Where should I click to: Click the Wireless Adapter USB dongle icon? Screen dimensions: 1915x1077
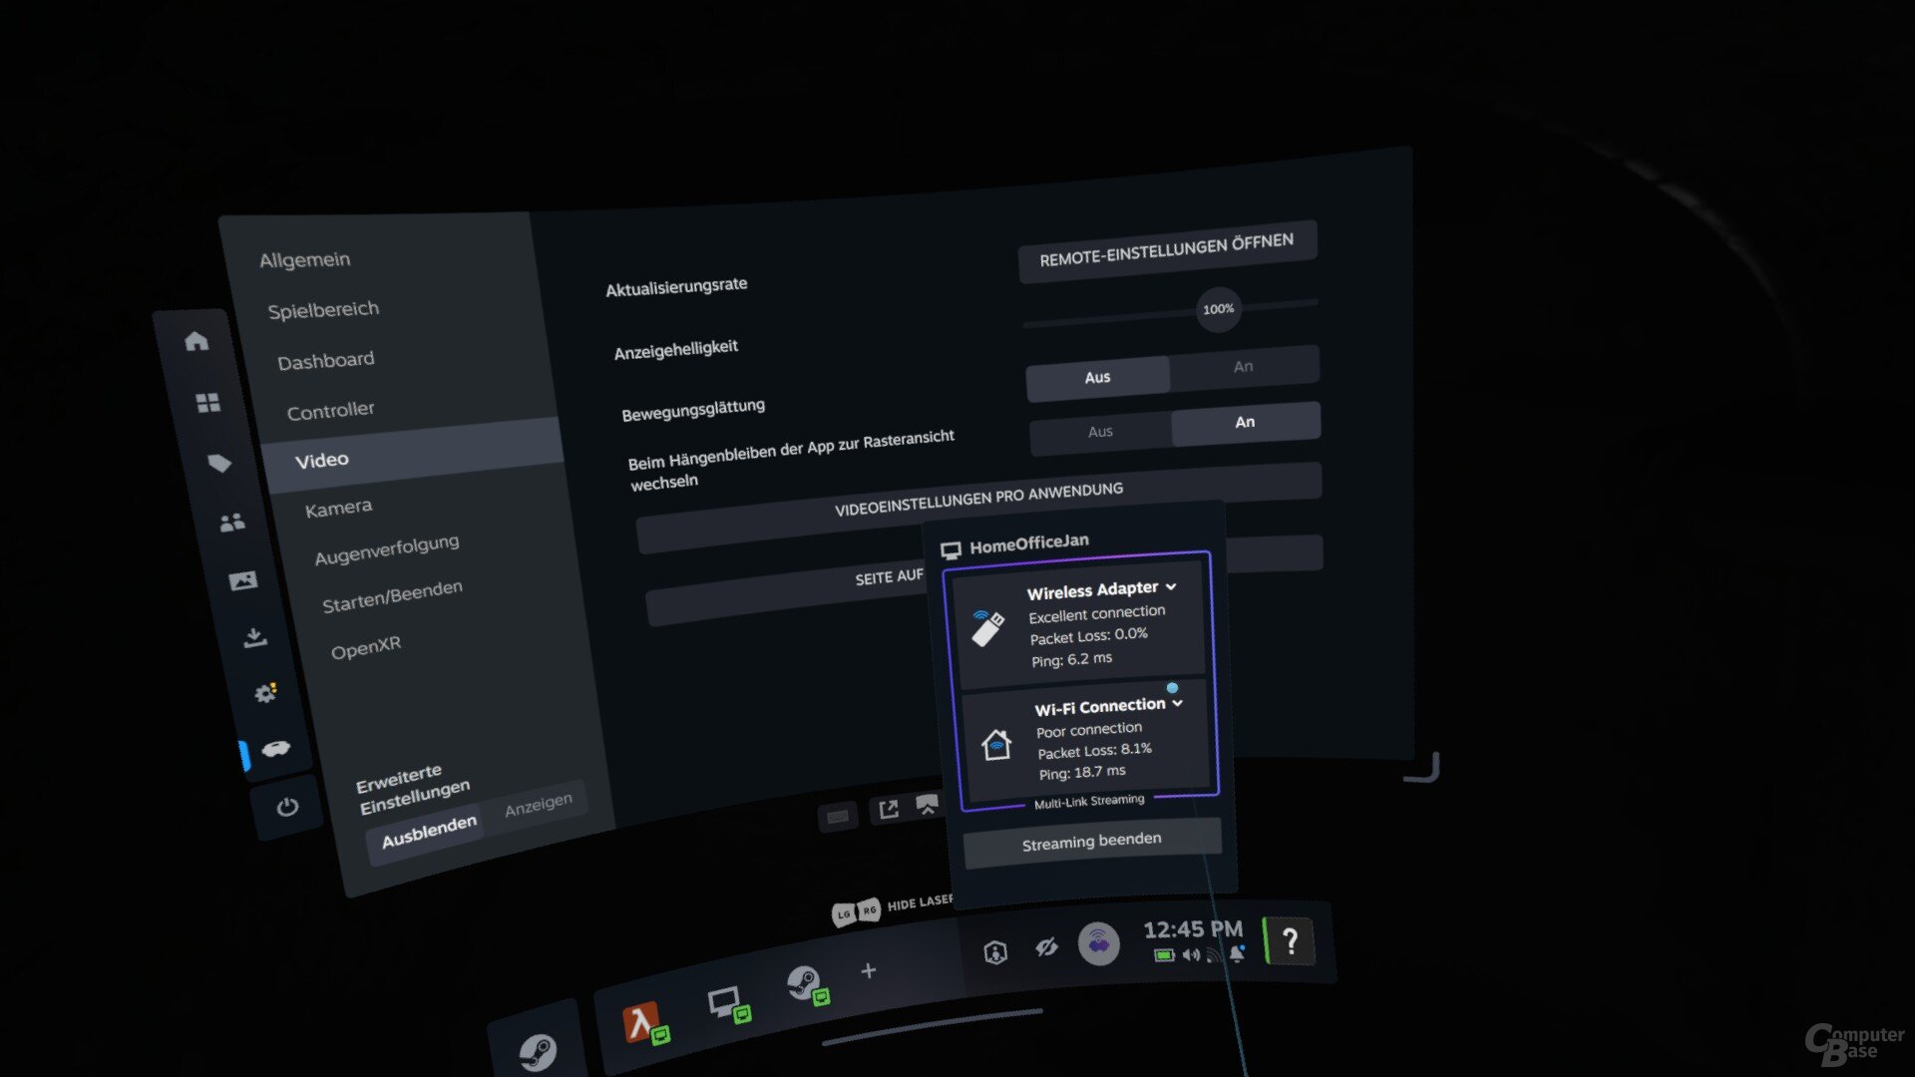pyautogui.click(x=987, y=628)
